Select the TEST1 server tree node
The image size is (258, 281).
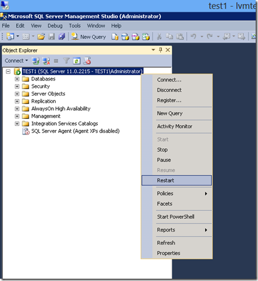click(83, 71)
